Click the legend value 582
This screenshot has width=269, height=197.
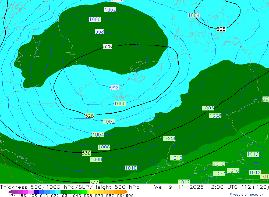110,195
